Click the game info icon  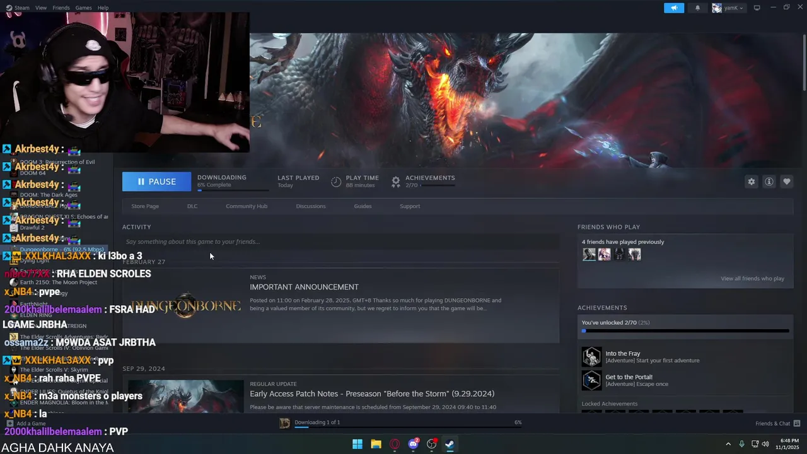coord(769,182)
